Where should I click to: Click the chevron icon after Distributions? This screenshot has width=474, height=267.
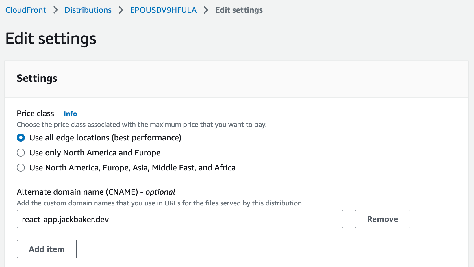click(x=121, y=10)
